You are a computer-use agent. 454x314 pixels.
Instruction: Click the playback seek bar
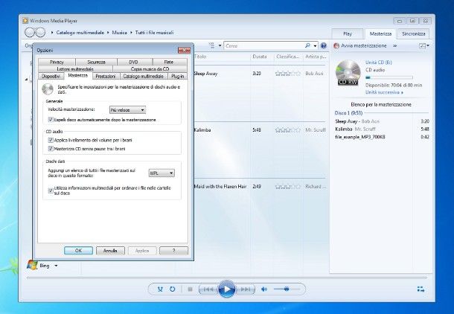tap(227, 278)
